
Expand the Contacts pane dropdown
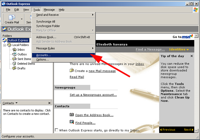pos(16,103)
